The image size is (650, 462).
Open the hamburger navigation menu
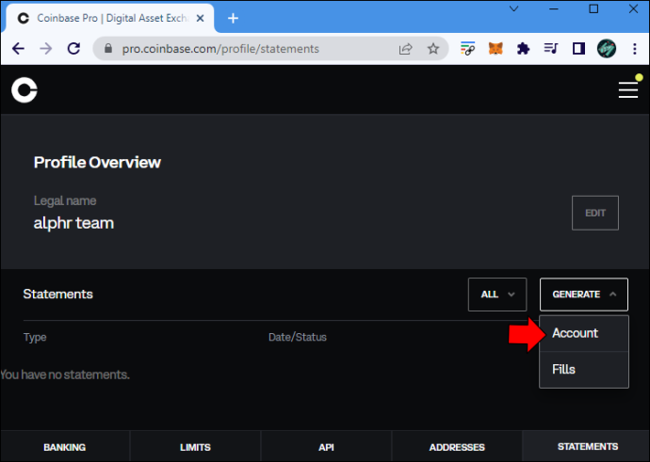click(628, 89)
